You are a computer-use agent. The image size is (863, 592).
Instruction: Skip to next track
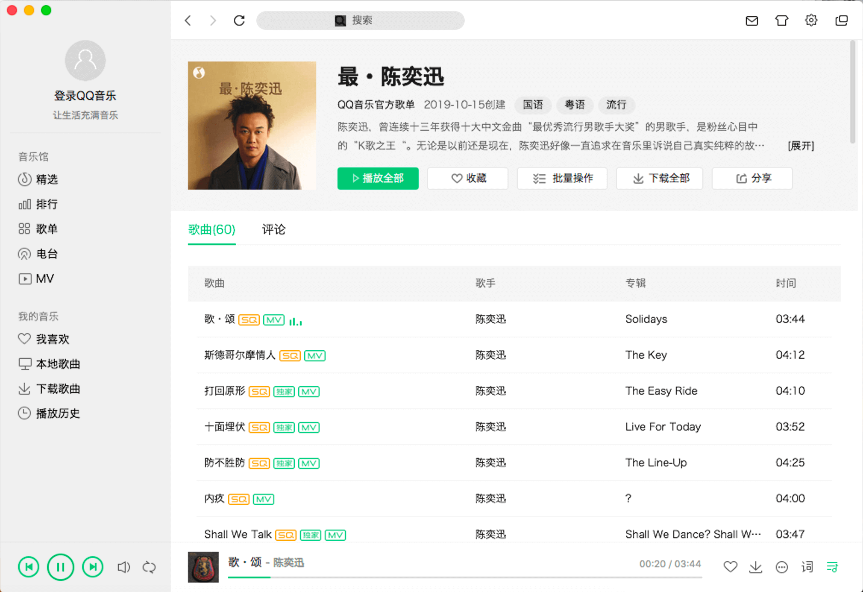(x=93, y=567)
